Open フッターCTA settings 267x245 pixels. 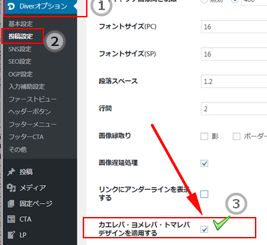click(26, 137)
